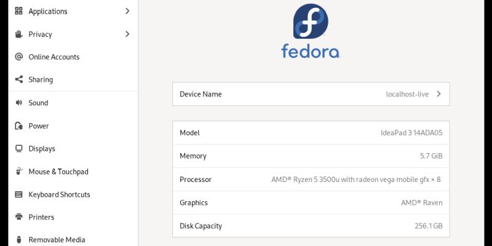Image resolution: width=492 pixels, height=246 pixels.
Task: Open Device Name chevron arrow
Action: pyautogui.click(x=438, y=94)
